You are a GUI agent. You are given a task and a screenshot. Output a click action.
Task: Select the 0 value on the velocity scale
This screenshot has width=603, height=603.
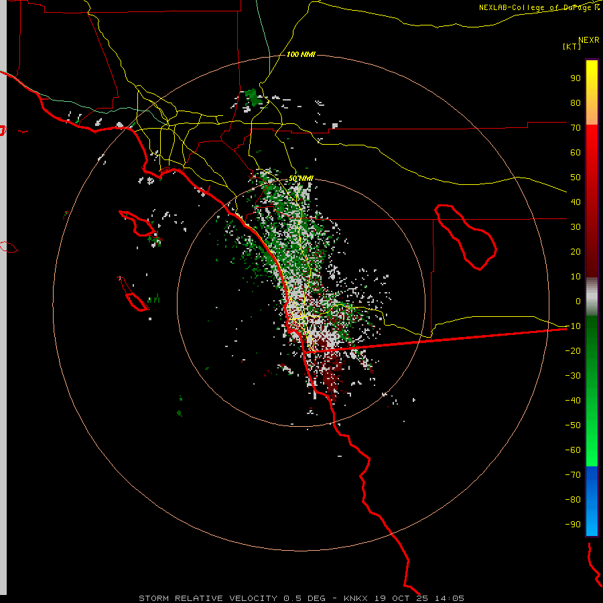[578, 301]
